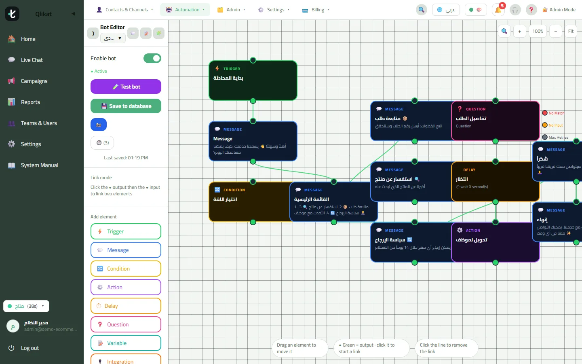
Task: Collapse the left sidebar with the arrow
Action: pos(73,14)
